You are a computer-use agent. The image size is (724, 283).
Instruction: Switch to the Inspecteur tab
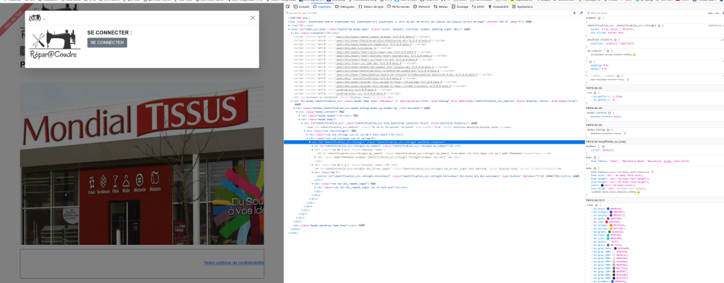click(322, 7)
